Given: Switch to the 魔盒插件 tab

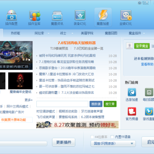Looking at the screenshot, I should click(x=135, y=33).
